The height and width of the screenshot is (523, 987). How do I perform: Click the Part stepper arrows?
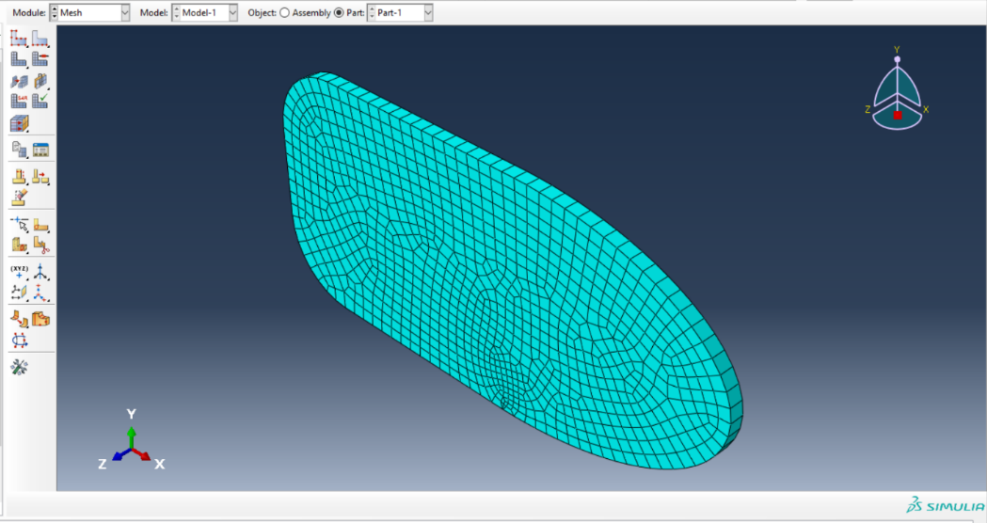point(372,12)
